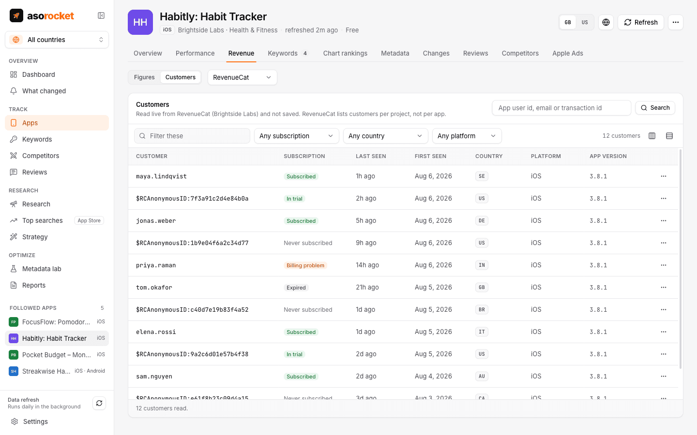This screenshot has width=697, height=435.
Task: Click the row density icon
Action: [669, 136]
